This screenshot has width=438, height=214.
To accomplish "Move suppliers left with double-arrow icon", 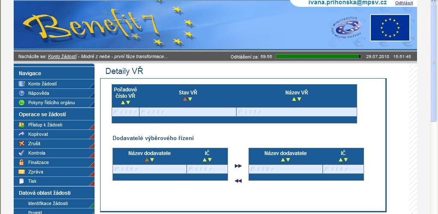I will 238,181.
